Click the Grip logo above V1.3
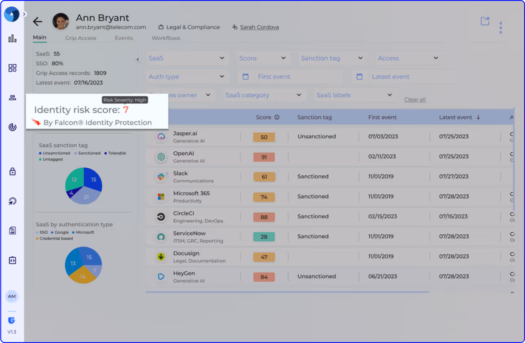 click(12, 321)
